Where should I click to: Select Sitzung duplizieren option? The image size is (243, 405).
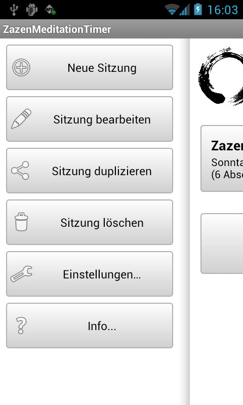coord(90,171)
